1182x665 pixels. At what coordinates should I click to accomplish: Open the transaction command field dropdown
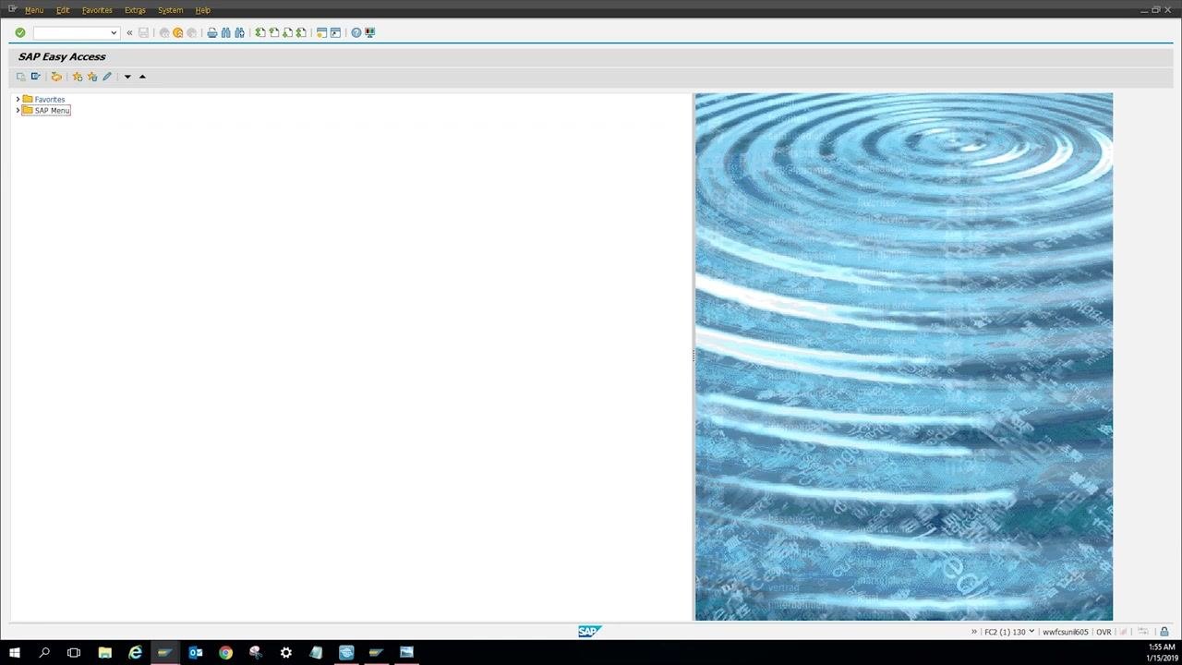(x=114, y=32)
